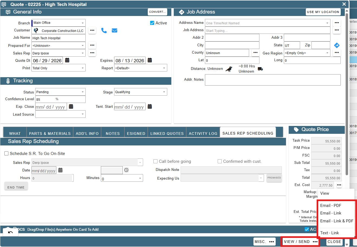Image resolution: width=357 pixels, height=247 pixels.
Task: Click the ellipsis button beside County
Action: [x=255, y=53]
